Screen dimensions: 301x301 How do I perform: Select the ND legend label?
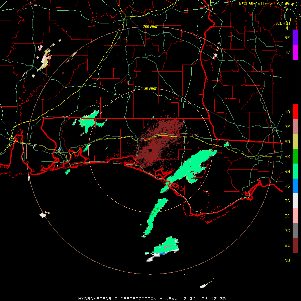coord(287,261)
